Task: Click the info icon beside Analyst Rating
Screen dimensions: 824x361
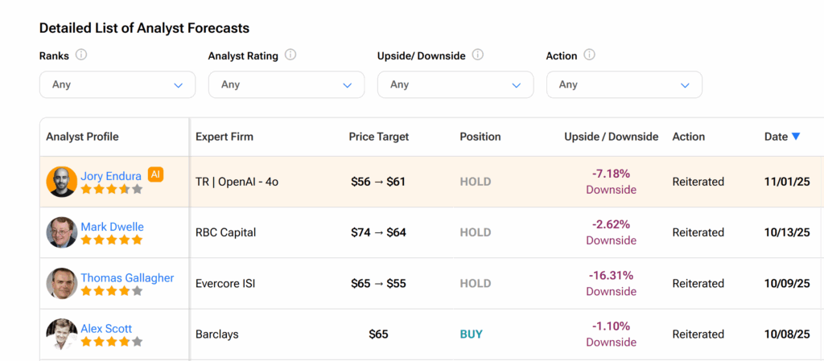Action: click(290, 55)
